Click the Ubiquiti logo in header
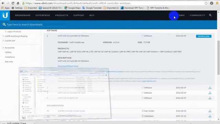The height and width of the screenshot is (124, 220). (x=5, y=15)
